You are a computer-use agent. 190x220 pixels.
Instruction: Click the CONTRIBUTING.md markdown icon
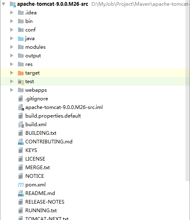21,142
